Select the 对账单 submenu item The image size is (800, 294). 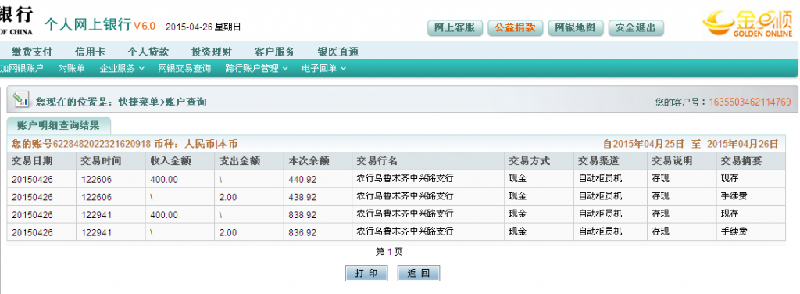[x=71, y=68]
